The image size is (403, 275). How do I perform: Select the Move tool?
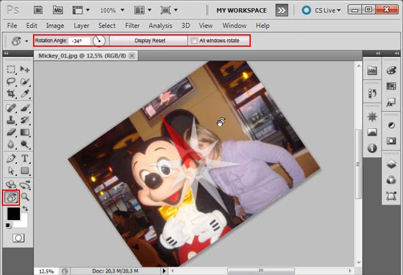tap(25, 69)
